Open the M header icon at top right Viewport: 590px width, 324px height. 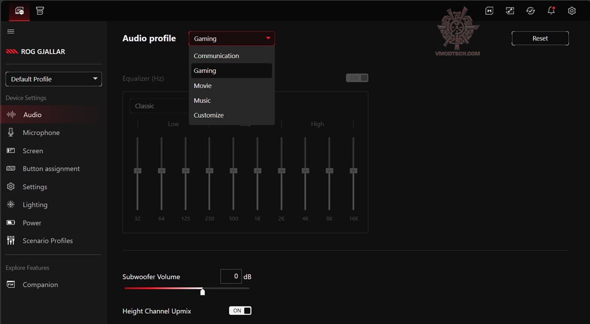pyautogui.click(x=489, y=11)
